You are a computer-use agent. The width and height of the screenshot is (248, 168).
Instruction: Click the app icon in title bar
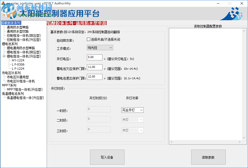3,3
